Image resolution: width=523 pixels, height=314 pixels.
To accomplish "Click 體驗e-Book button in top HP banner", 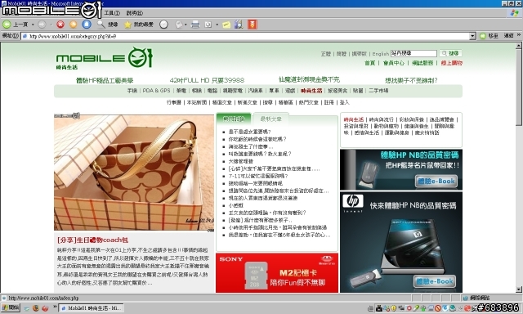I will [436, 182].
